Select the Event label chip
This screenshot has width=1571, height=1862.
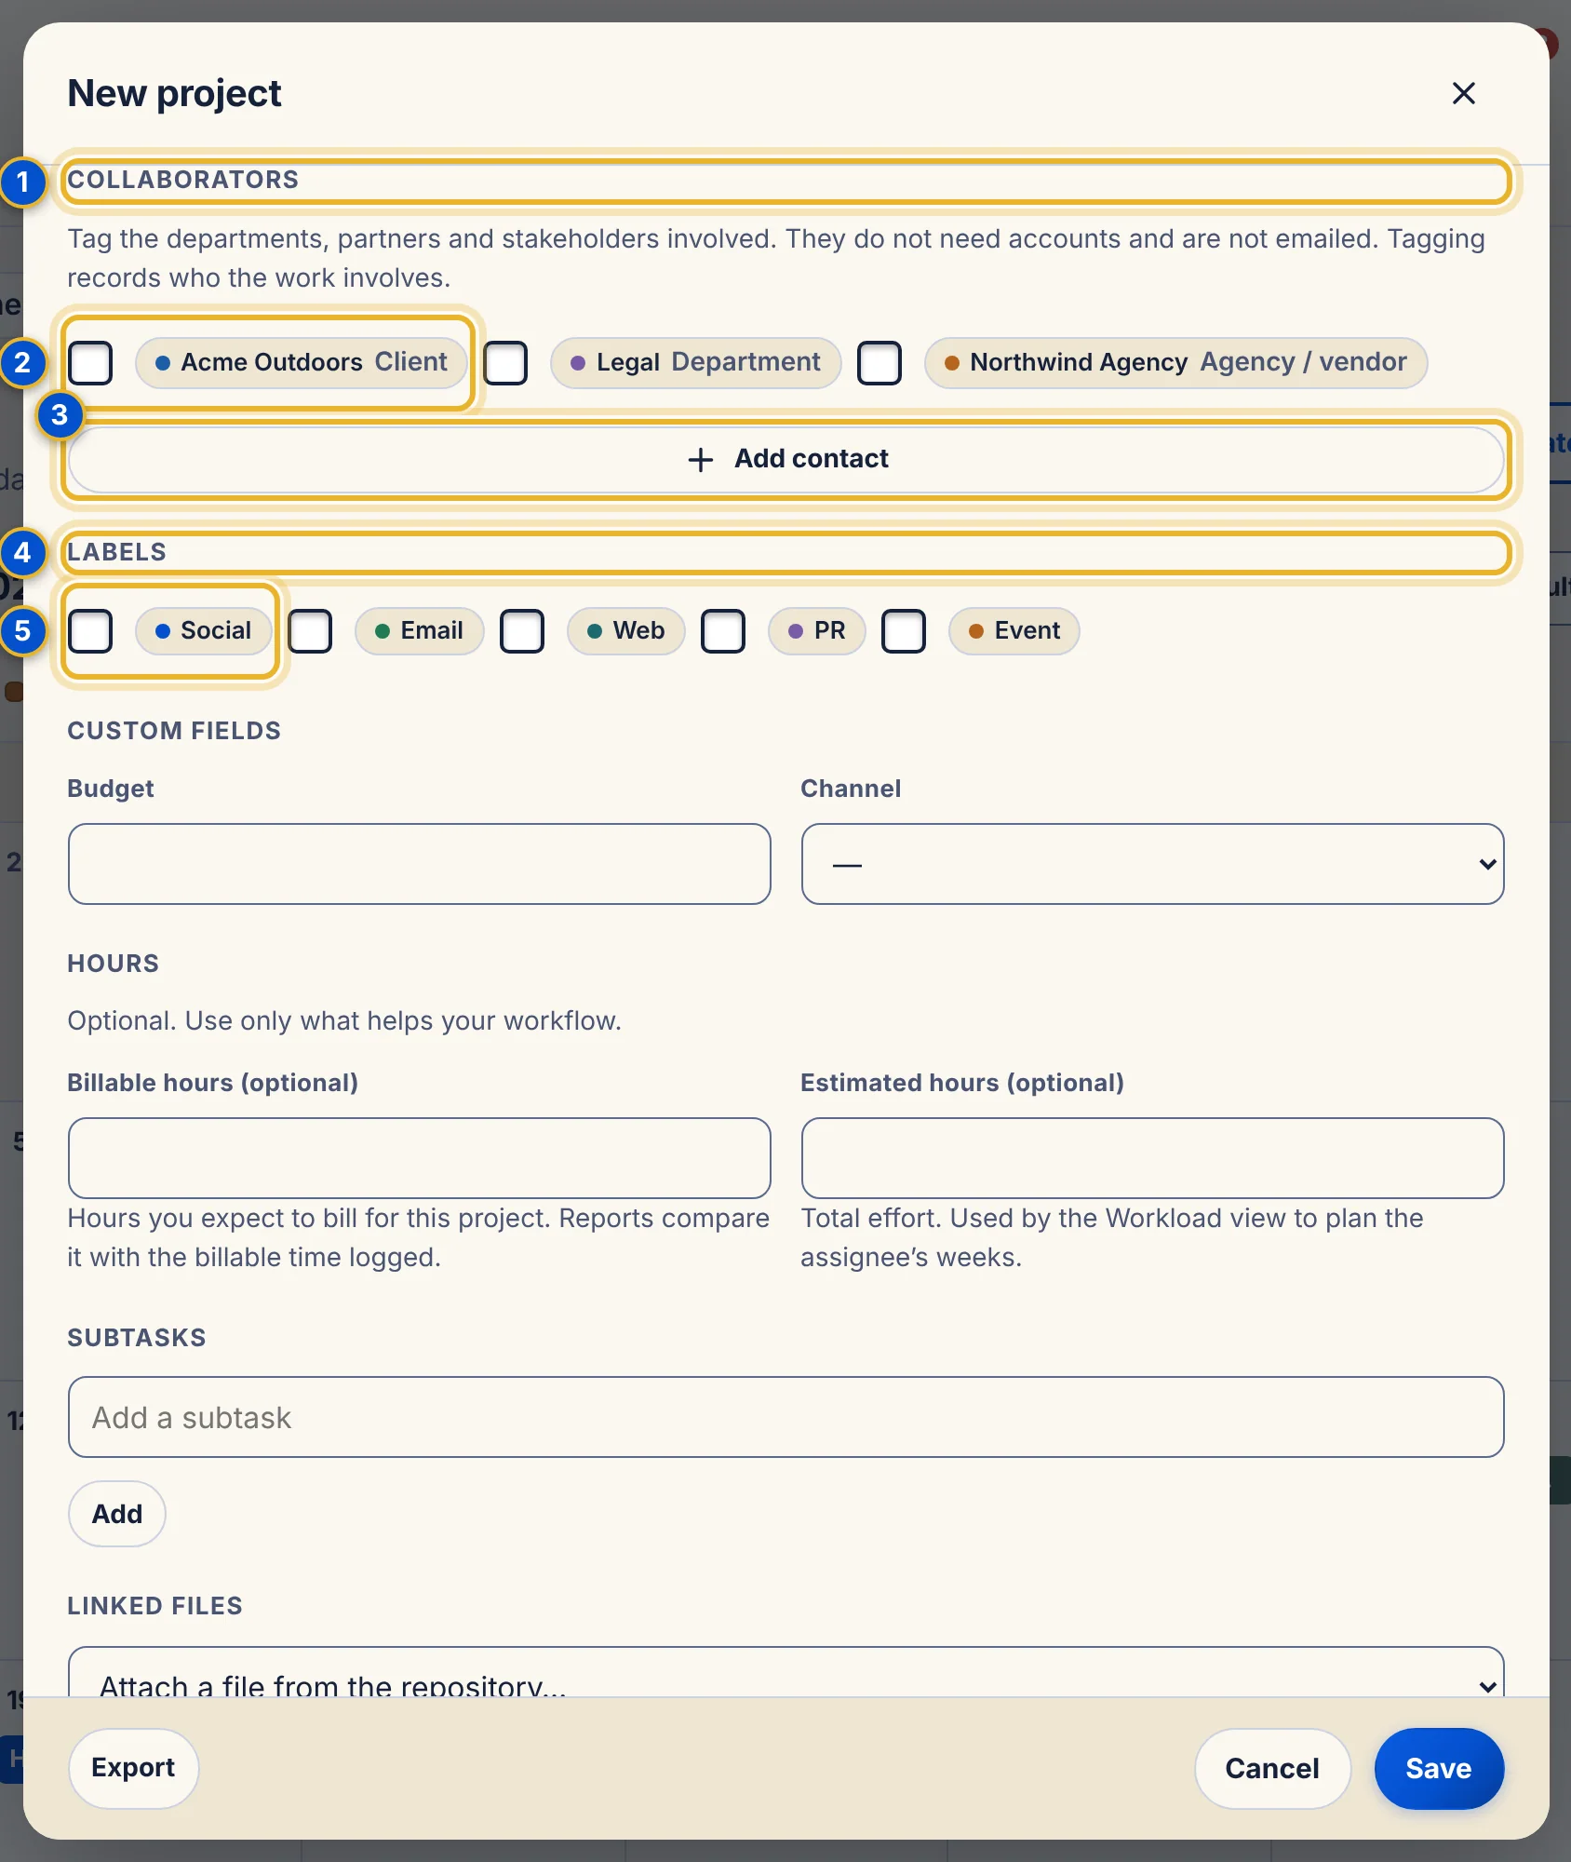point(1014,631)
